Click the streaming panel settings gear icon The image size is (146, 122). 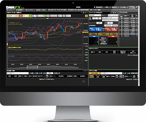pos(114,13)
